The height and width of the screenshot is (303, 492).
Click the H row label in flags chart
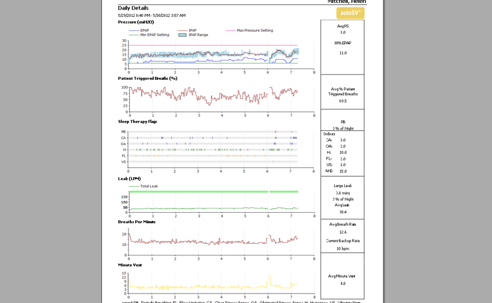pyautogui.click(x=125, y=150)
